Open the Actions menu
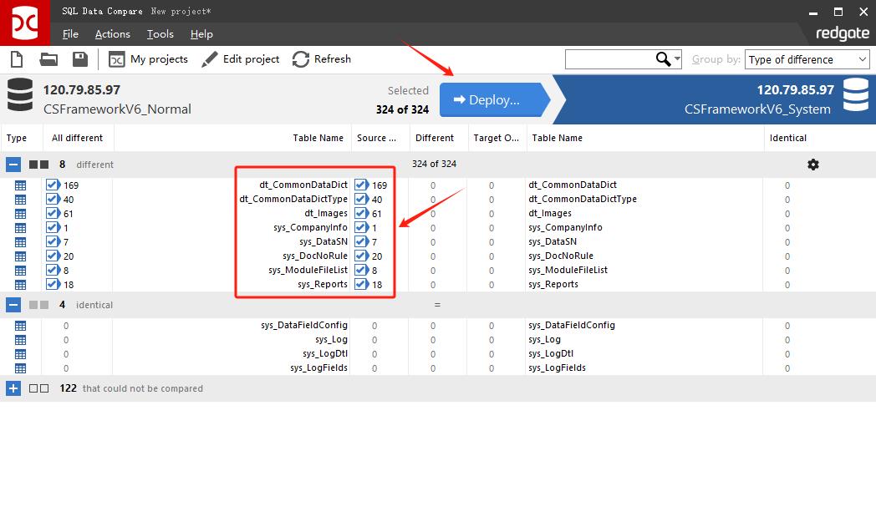The height and width of the screenshot is (522, 876). [x=112, y=34]
